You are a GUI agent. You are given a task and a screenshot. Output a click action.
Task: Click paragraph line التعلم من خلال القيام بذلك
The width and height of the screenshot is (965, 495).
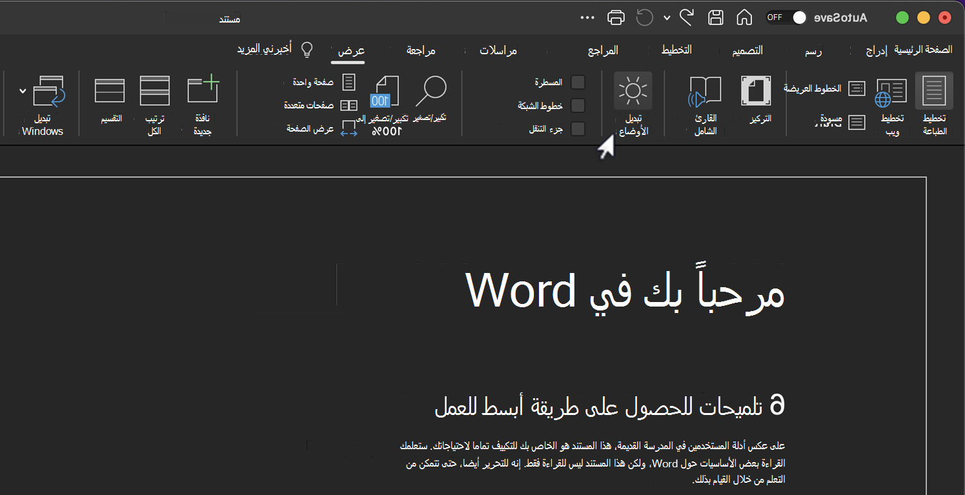tap(738, 480)
